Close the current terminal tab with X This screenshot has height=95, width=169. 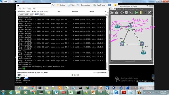pos(107,14)
